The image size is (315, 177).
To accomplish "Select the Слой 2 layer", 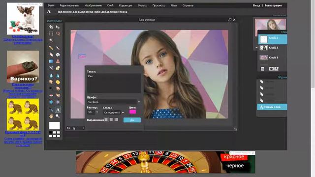I will tap(273, 48).
